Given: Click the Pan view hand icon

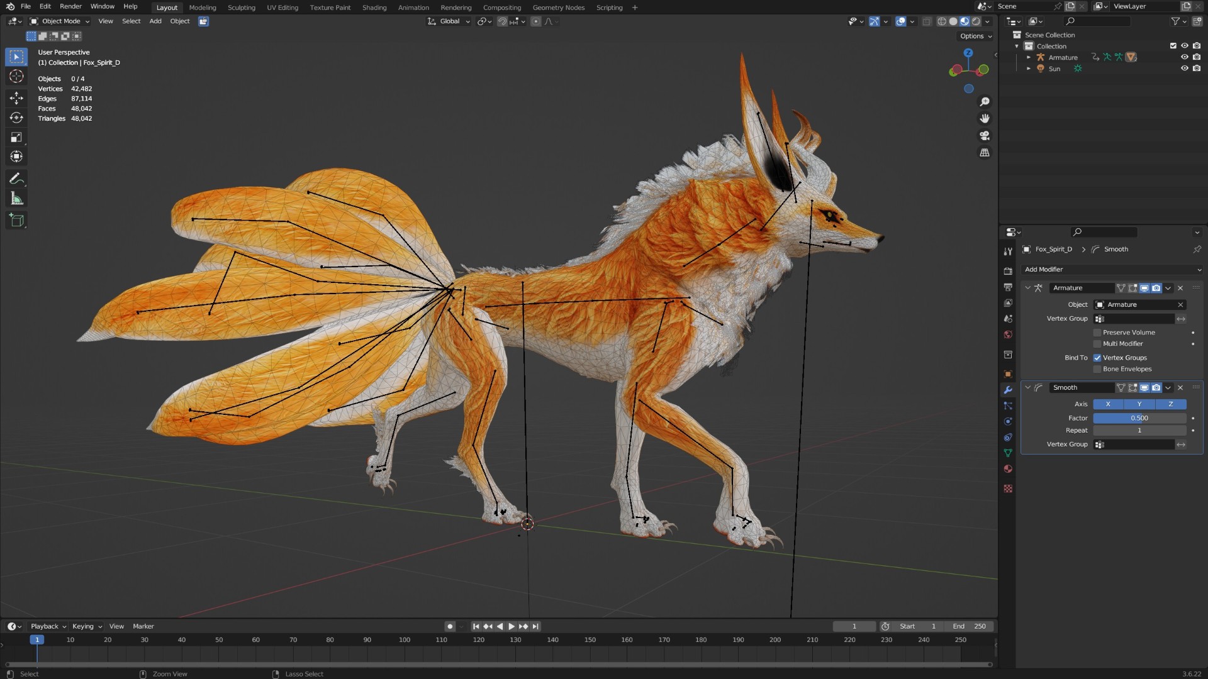Looking at the screenshot, I should click(985, 119).
